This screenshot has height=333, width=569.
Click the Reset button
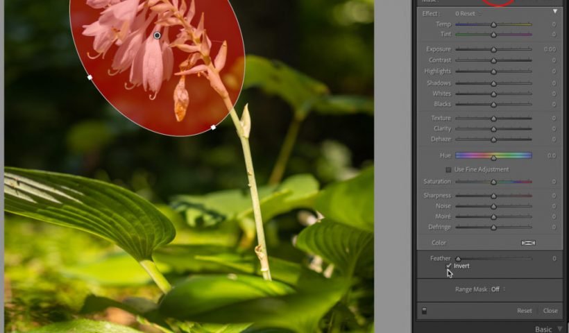[525, 311]
